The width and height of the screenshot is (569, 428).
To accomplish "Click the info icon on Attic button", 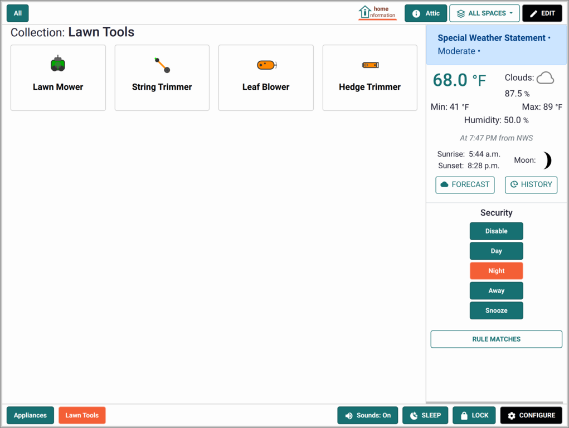I will coord(416,13).
